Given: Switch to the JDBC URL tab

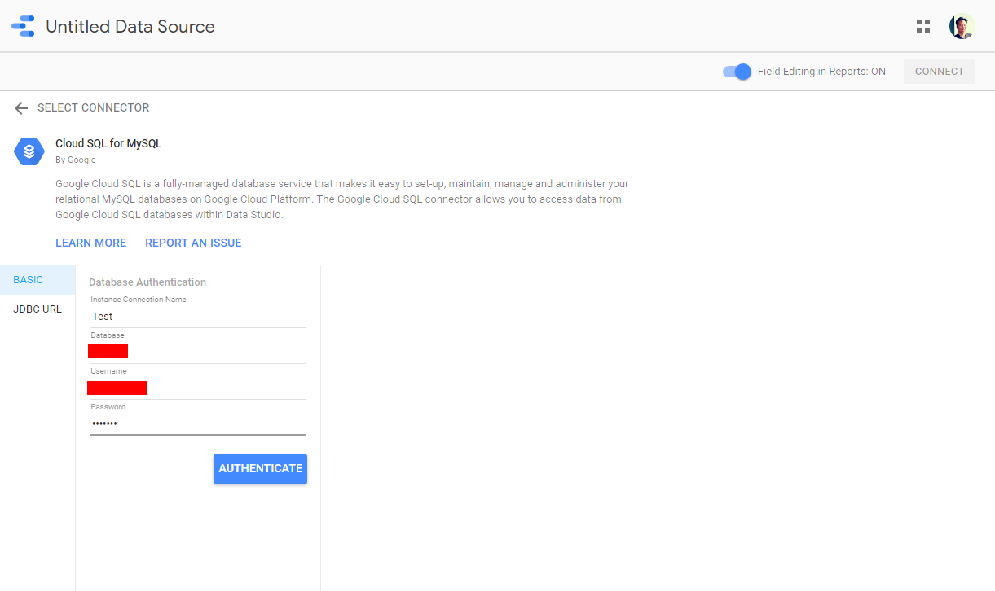Looking at the screenshot, I should (x=37, y=309).
